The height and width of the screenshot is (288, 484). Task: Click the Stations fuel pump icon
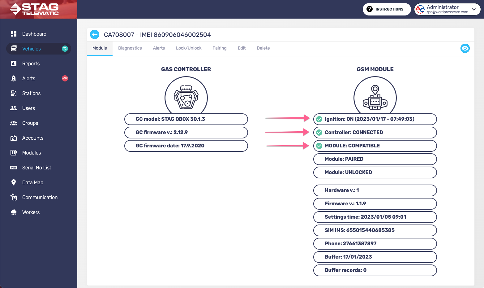point(14,93)
